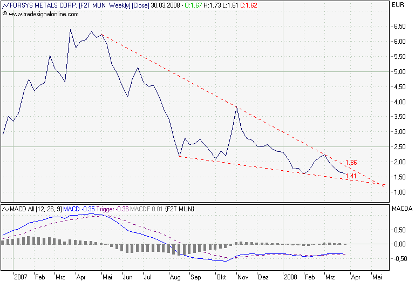Image resolution: width=415 pixels, height=281 pixels.
Task: Click the MACDA axis title
Action: pos(402,209)
